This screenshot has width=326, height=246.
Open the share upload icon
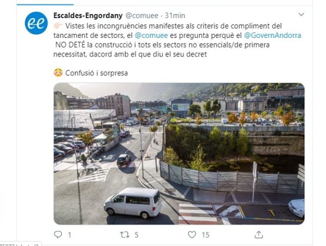click(x=259, y=235)
